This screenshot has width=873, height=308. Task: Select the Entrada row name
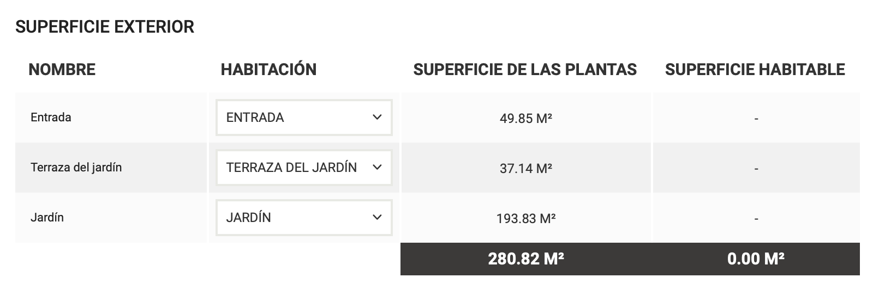pyautogui.click(x=51, y=118)
